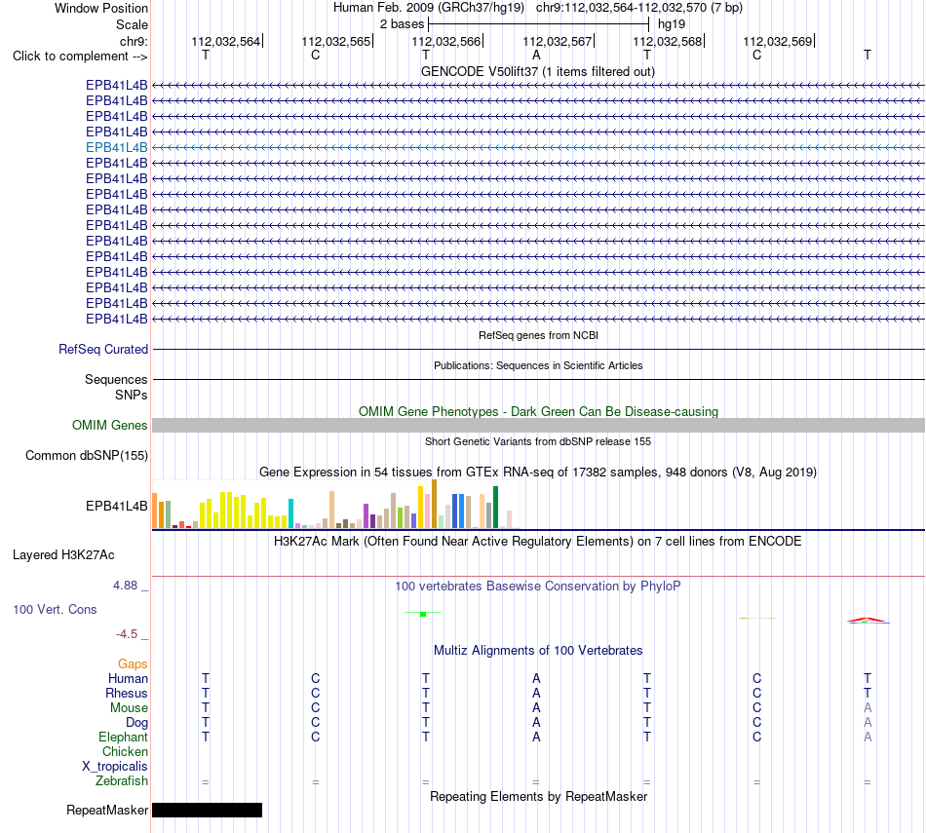The width and height of the screenshot is (926, 833).
Task: Open '100 vertebrates Basewise Conservation by PhyloP'
Action: (x=537, y=587)
